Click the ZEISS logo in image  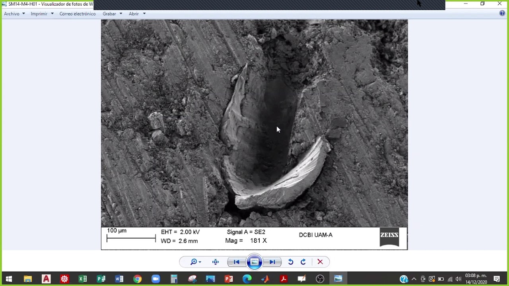pyautogui.click(x=389, y=237)
